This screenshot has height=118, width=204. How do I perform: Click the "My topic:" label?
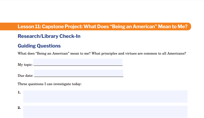(25, 64)
